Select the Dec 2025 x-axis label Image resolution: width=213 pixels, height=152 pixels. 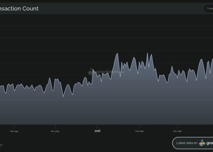click(x=55, y=131)
